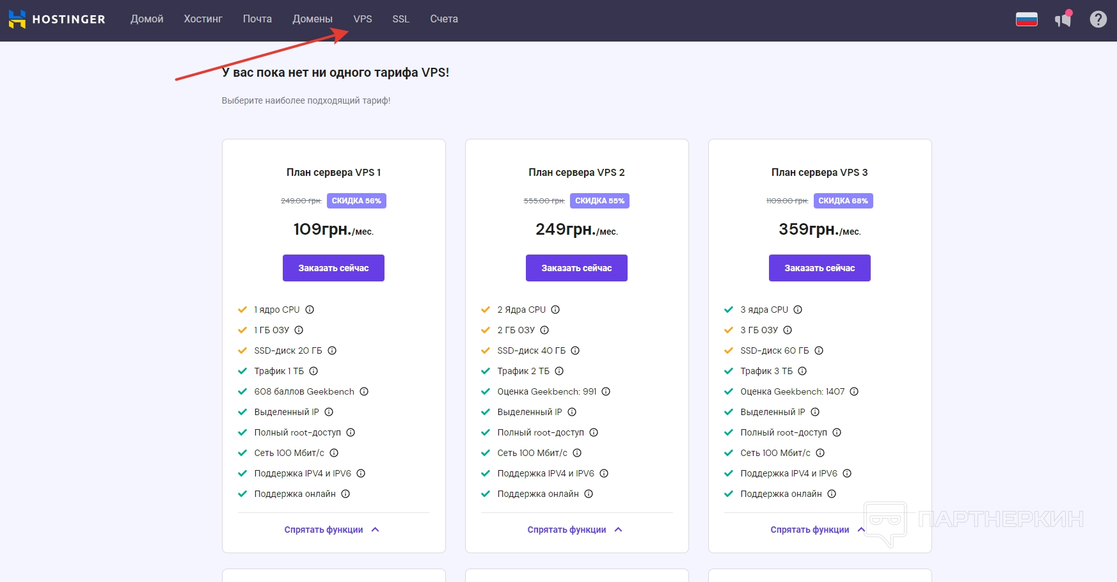
Task: Show info for 3 ГБ ОЗУ
Action: [x=788, y=330]
